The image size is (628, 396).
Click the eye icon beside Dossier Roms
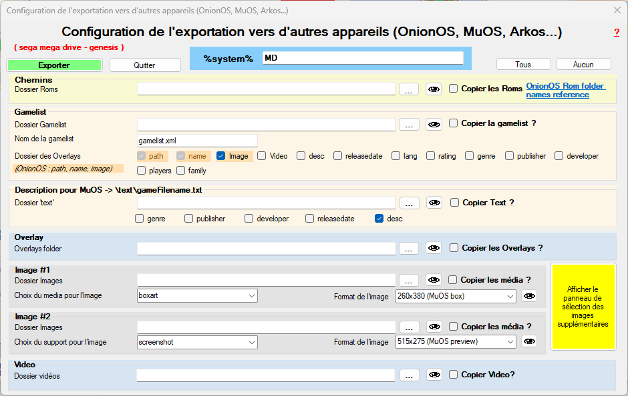[x=434, y=89]
